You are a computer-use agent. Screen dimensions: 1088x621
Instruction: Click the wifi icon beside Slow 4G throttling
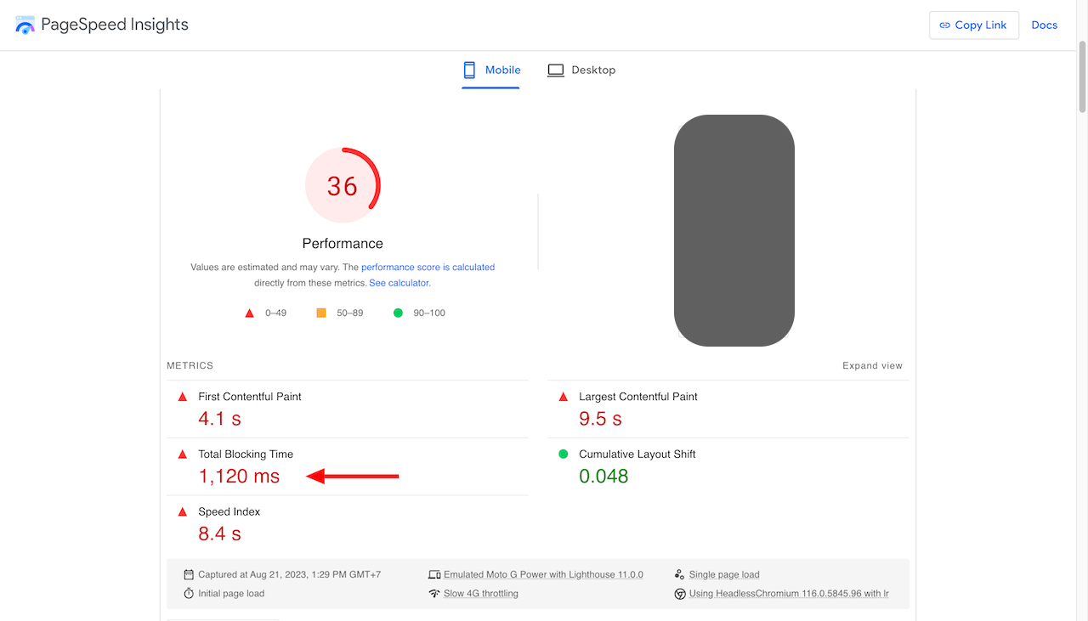(434, 594)
